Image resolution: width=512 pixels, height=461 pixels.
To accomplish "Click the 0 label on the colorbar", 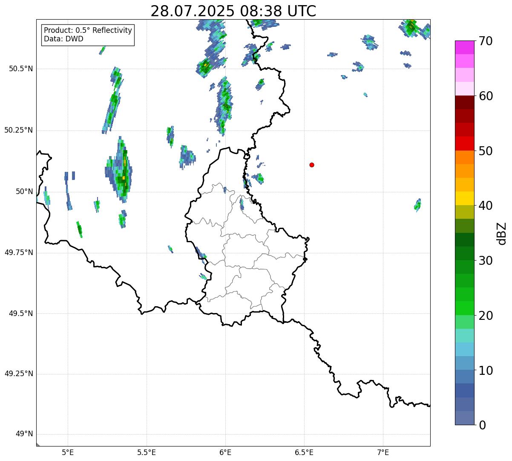I will click(x=482, y=425).
